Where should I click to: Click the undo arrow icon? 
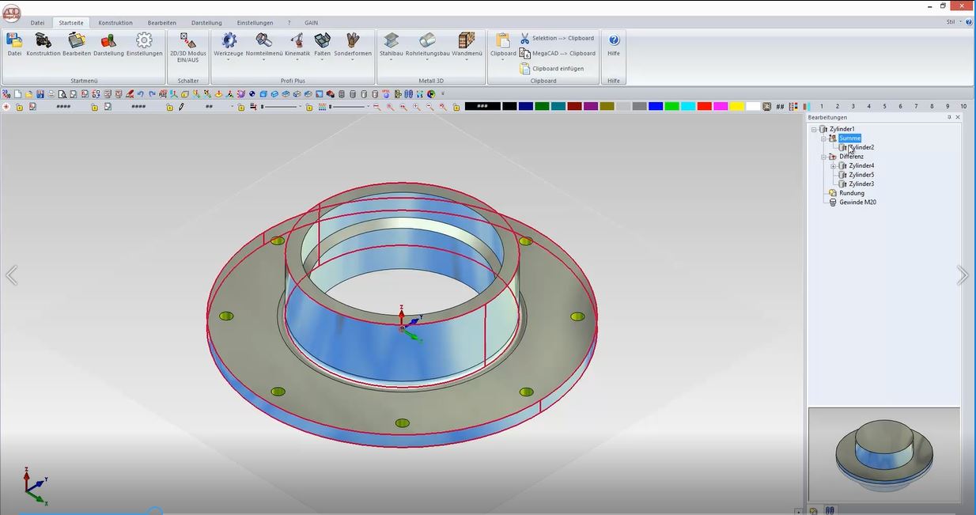pos(140,94)
